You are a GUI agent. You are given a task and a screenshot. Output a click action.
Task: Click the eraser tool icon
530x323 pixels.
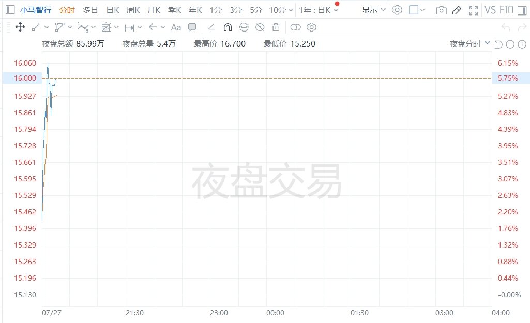pyautogui.click(x=211, y=27)
